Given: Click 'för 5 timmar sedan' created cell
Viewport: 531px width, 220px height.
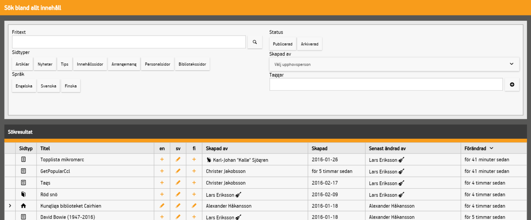Looking at the screenshot, I should pyautogui.click(x=332, y=171).
